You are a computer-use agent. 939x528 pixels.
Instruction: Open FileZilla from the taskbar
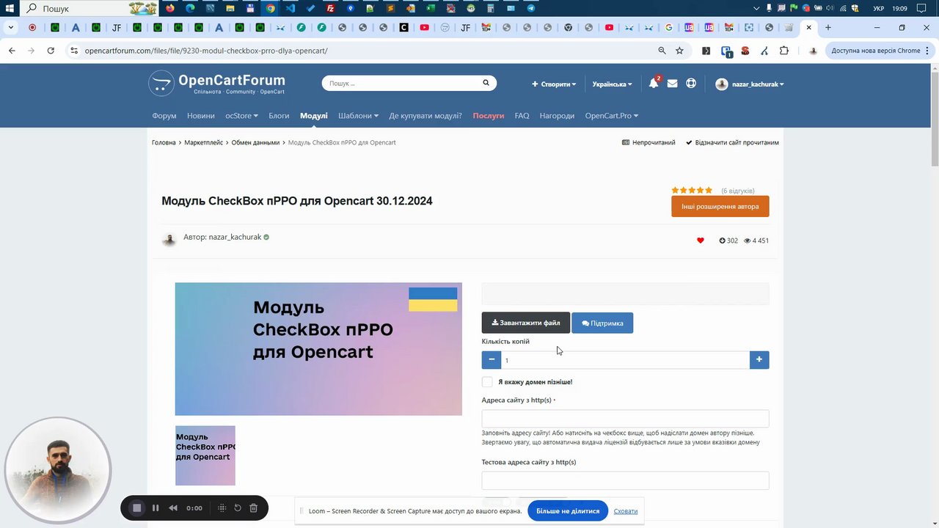pos(331,9)
